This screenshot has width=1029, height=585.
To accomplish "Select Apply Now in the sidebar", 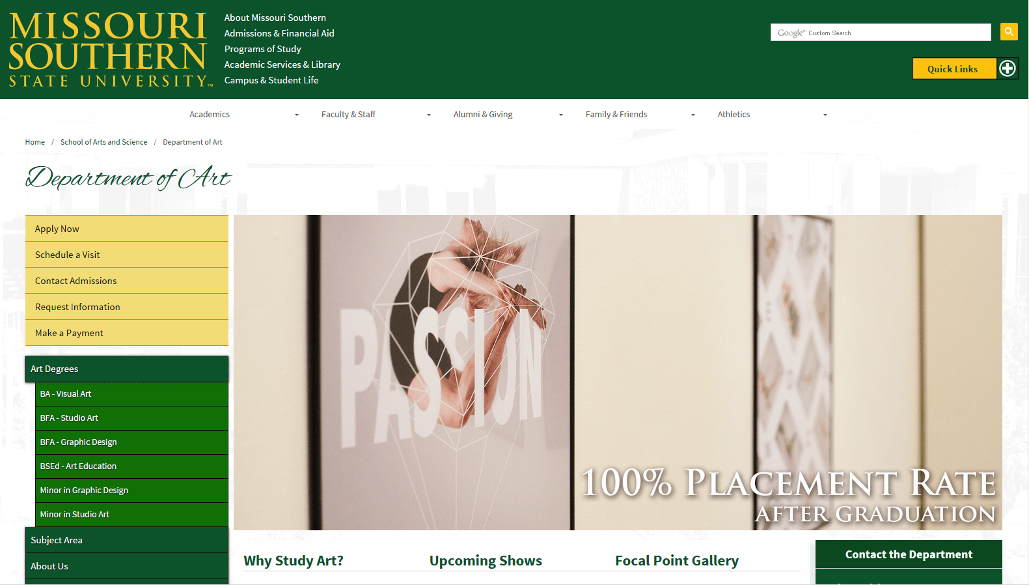I will 127,229.
